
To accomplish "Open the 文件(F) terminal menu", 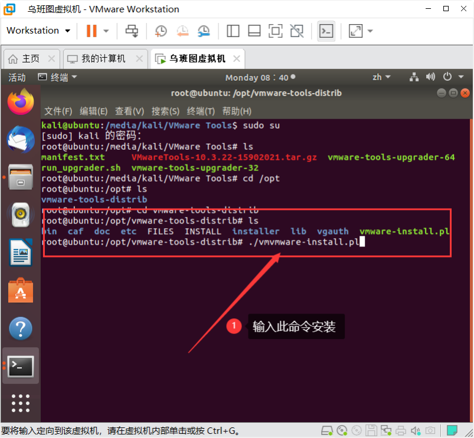I will coord(58,111).
